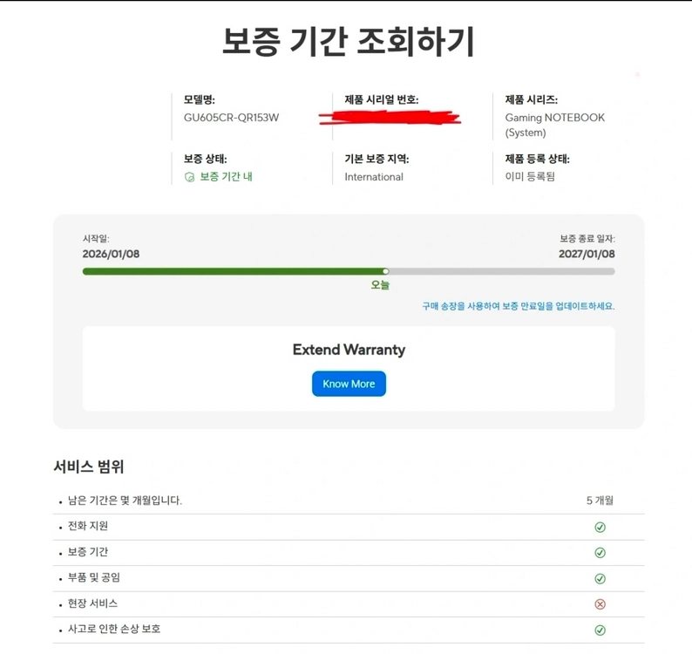Click the warranty end date 2027/01/08
This screenshot has height=654, width=692.
(x=587, y=254)
